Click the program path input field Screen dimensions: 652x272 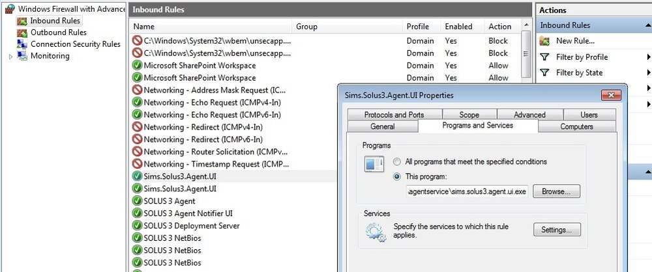467,191
